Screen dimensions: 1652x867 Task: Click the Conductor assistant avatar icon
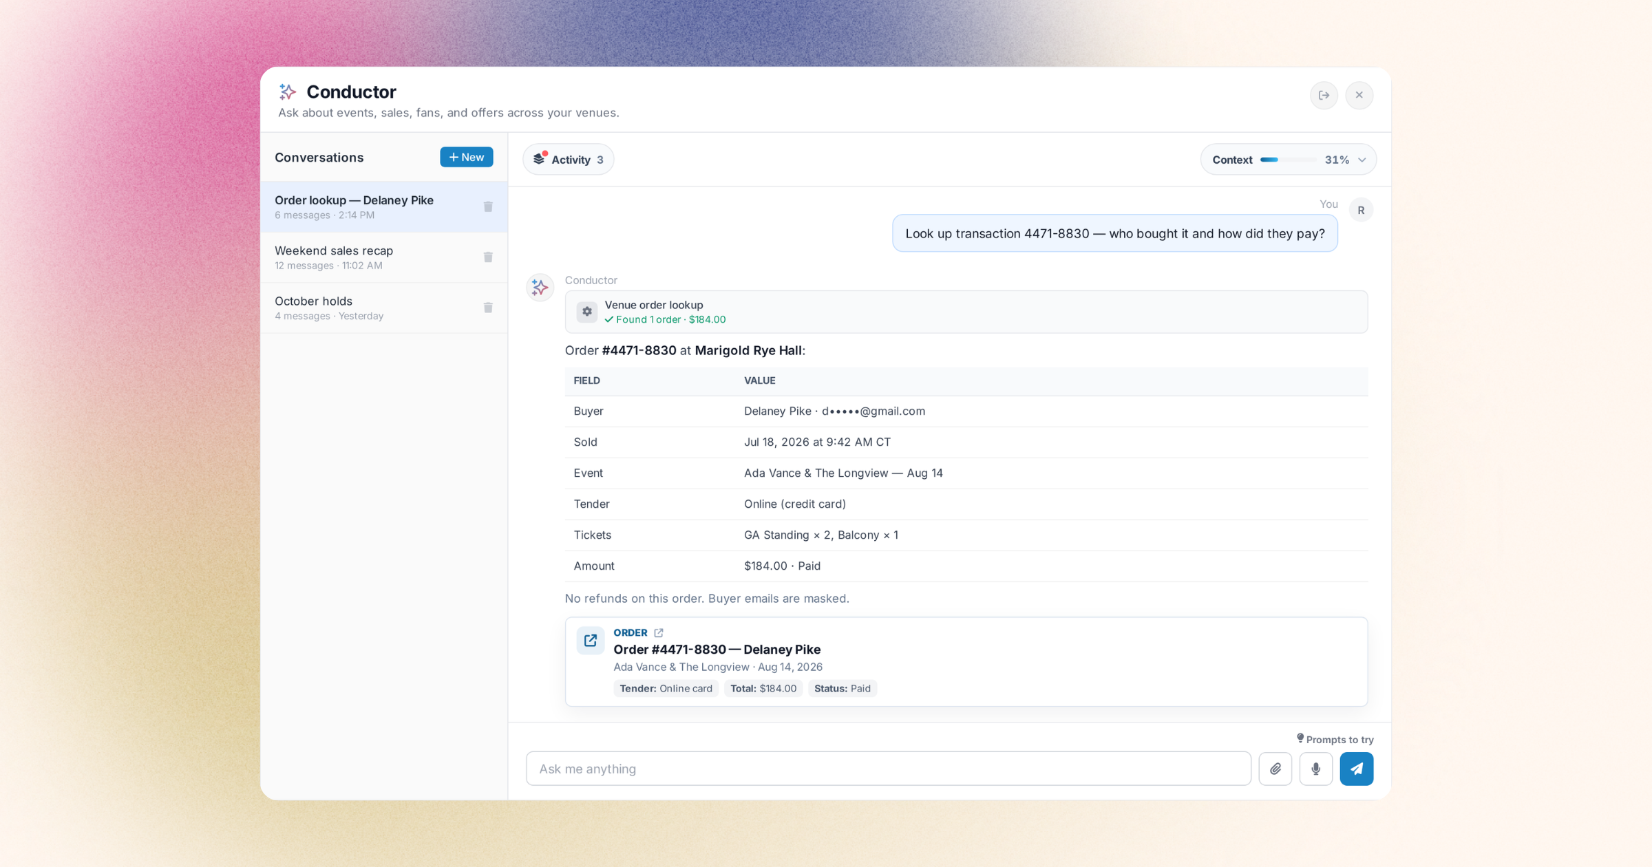(540, 288)
